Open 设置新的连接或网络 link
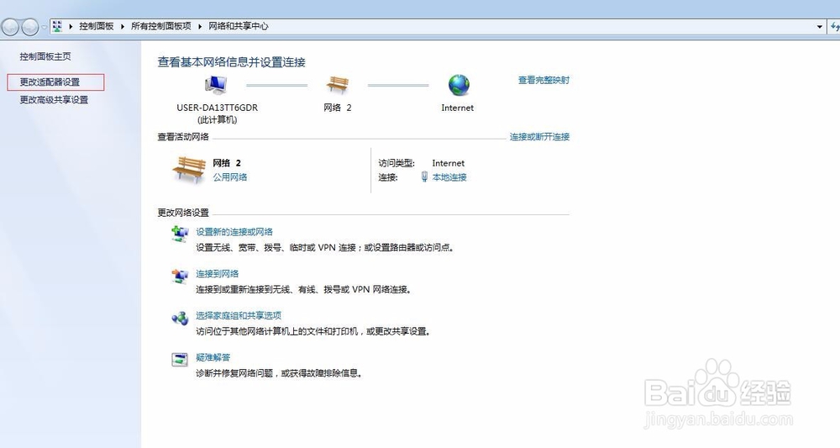840x448 pixels. point(234,231)
